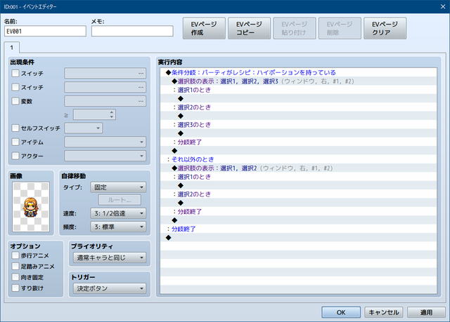Viewport: 450px width, 322px height.
Task: Open the セルフスイッチ dropdown
Action: click(83, 128)
